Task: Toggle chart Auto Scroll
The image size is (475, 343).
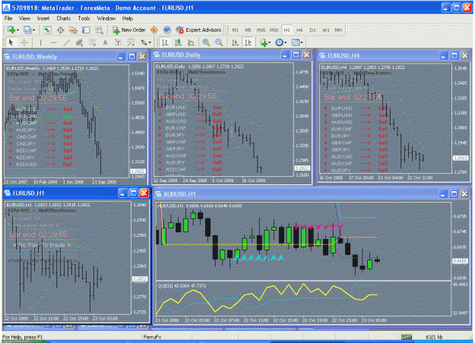Action: (235, 42)
